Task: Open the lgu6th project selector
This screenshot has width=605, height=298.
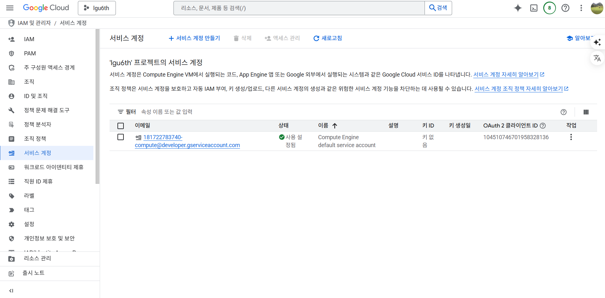Action: [97, 8]
